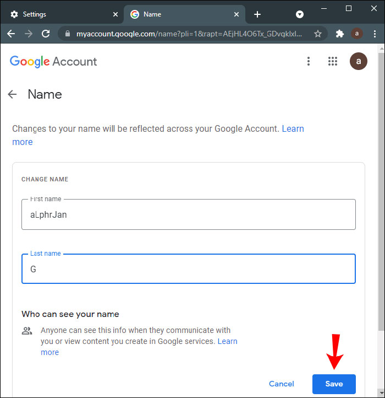
Task: Bookmark this page with star icon
Action: (x=317, y=34)
